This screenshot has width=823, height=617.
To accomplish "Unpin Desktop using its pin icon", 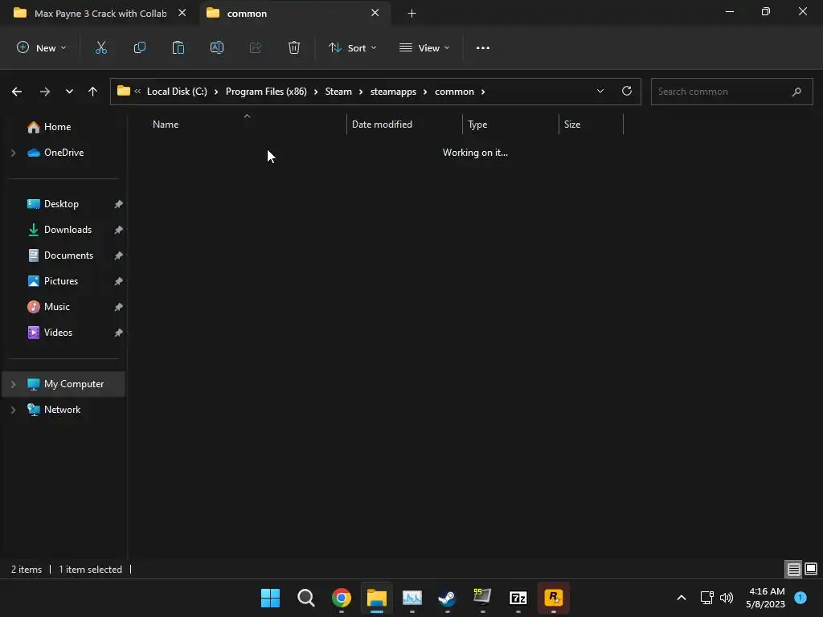I will coord(119,204).
